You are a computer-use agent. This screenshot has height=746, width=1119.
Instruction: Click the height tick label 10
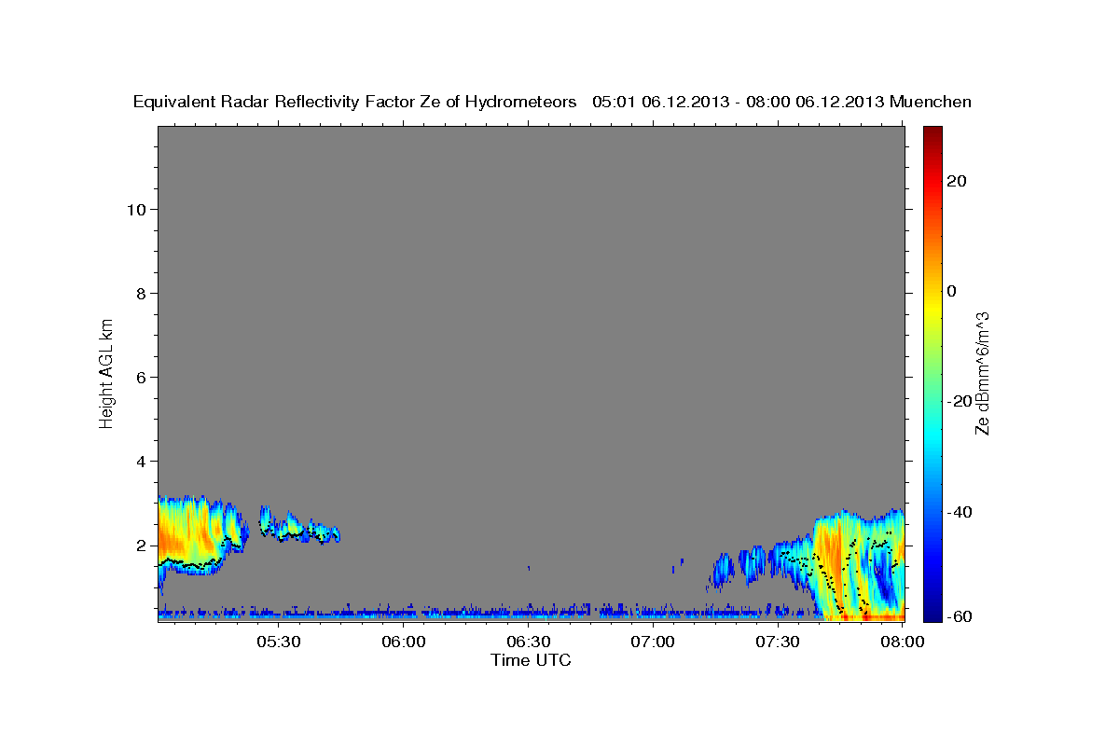point(137,209)
